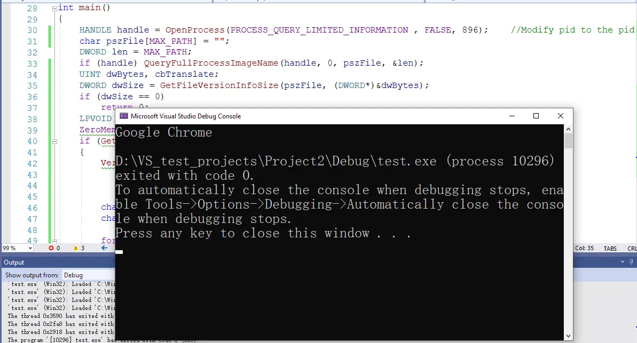Click 'exited with code 0.' in the console
Screen dimensions: 637x343
pyautogui.click(x=184, y=176)
